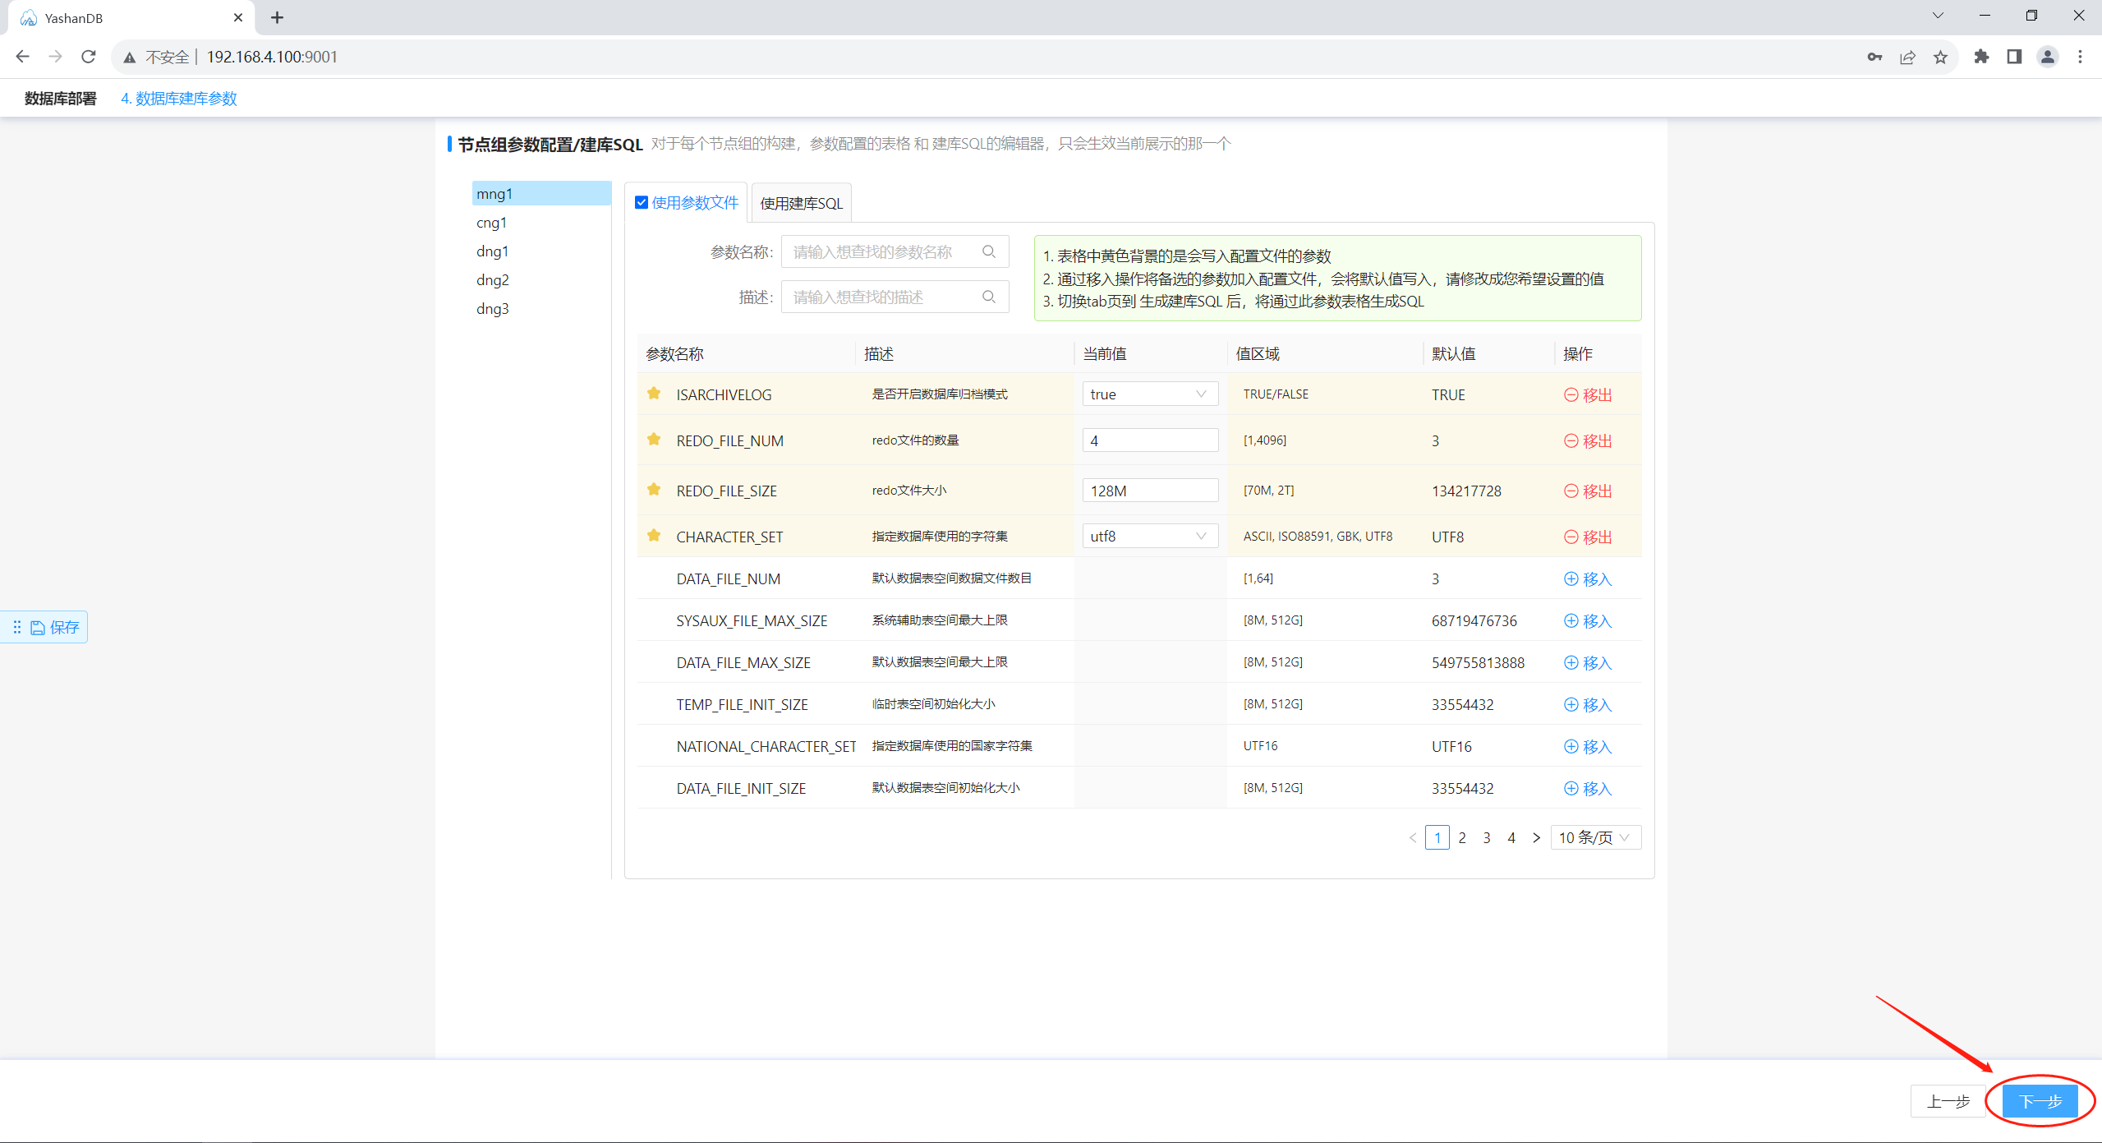Go to next pagination page arrow
The image size is (2102, 1143).
tap(1536, 838)
